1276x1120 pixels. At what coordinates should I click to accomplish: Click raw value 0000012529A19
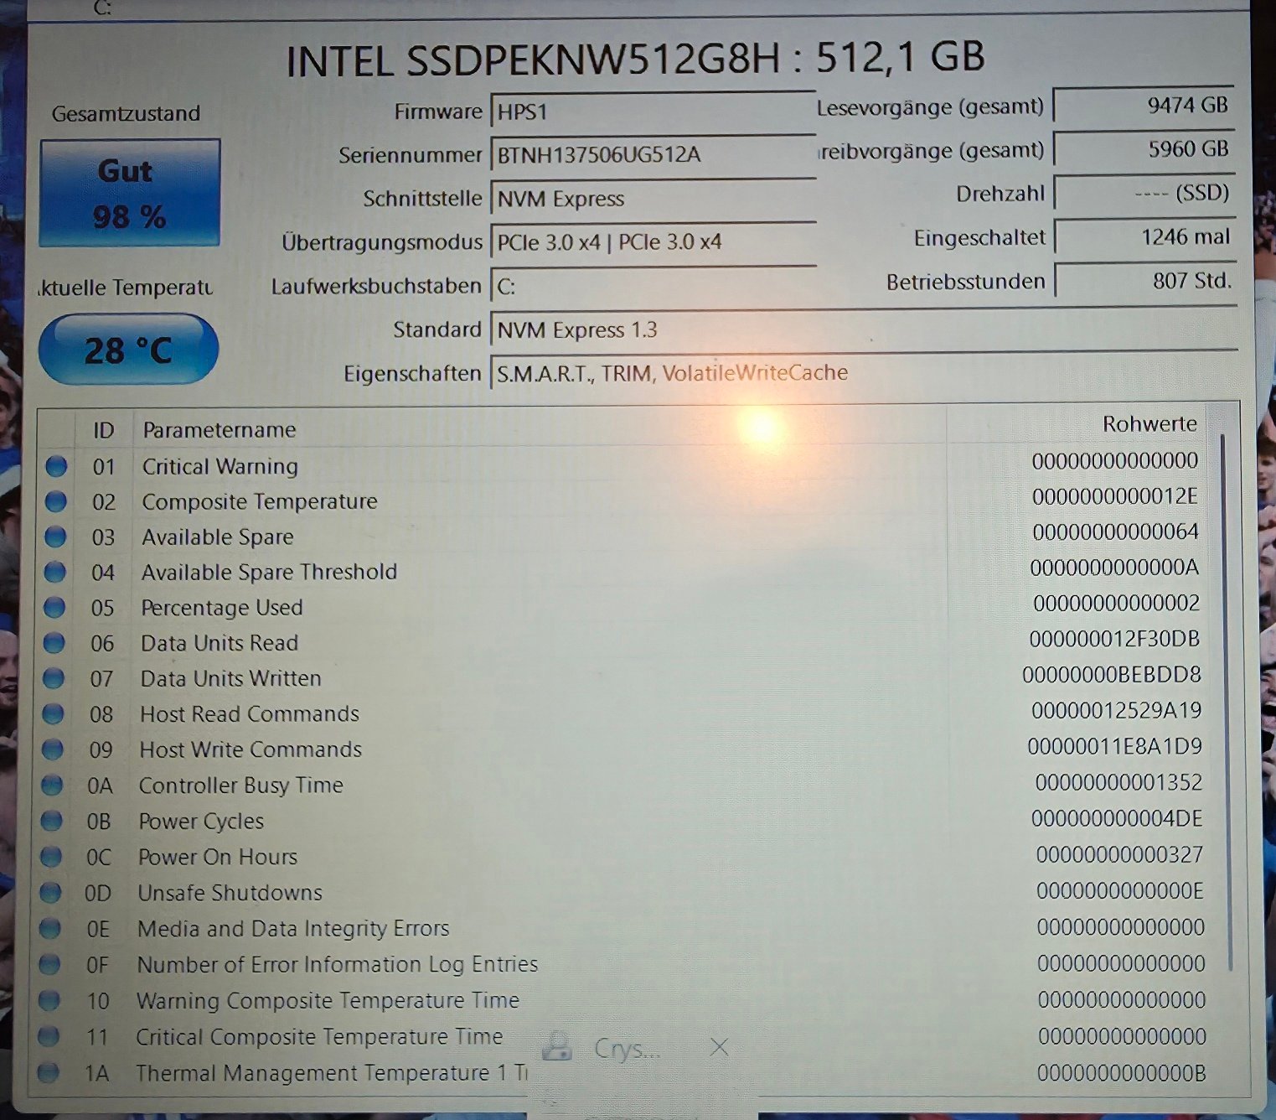[1117, 710]
